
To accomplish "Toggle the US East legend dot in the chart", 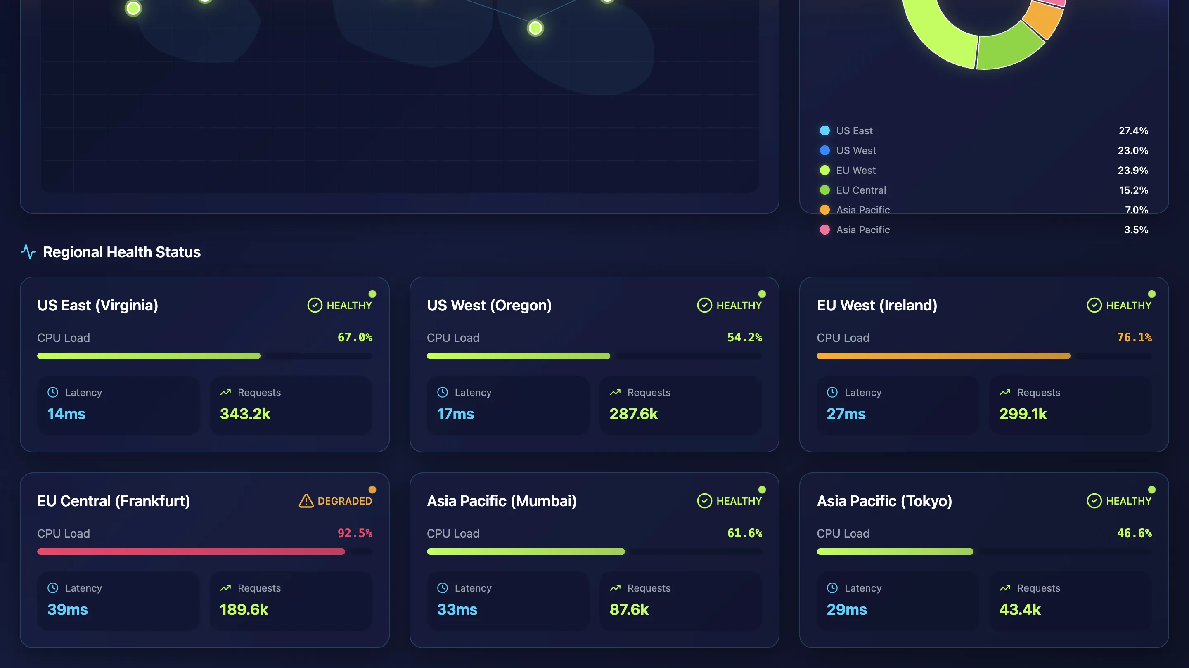I will [x=824, y=130].
